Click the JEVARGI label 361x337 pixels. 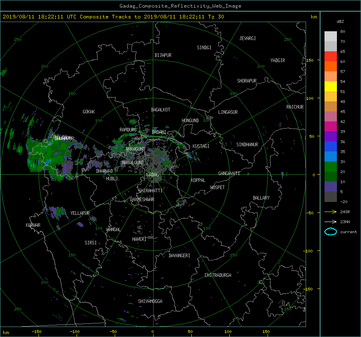(x=247, y=38)
